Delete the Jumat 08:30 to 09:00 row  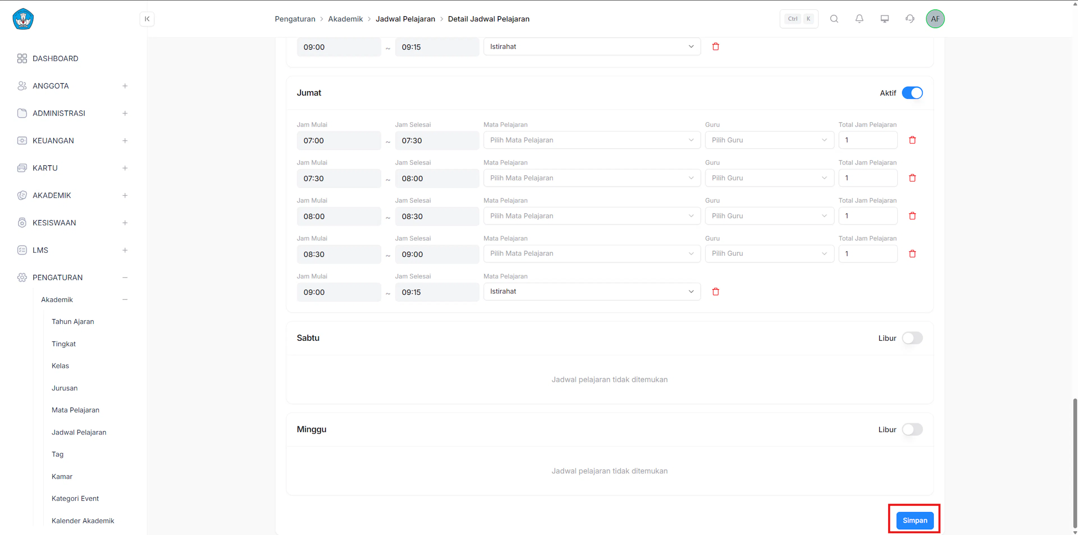click(x=912, y=253)
